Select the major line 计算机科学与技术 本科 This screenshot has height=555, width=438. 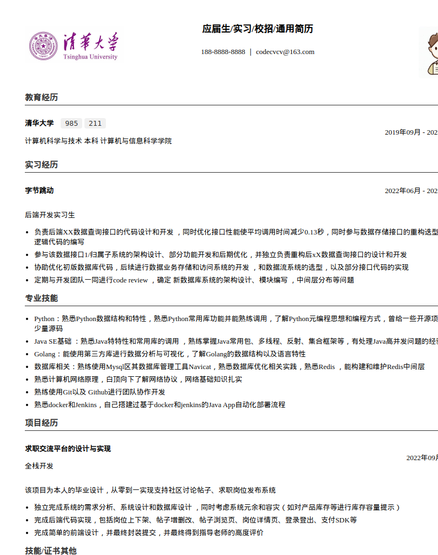pyautogui.click(x=62, y=141)
